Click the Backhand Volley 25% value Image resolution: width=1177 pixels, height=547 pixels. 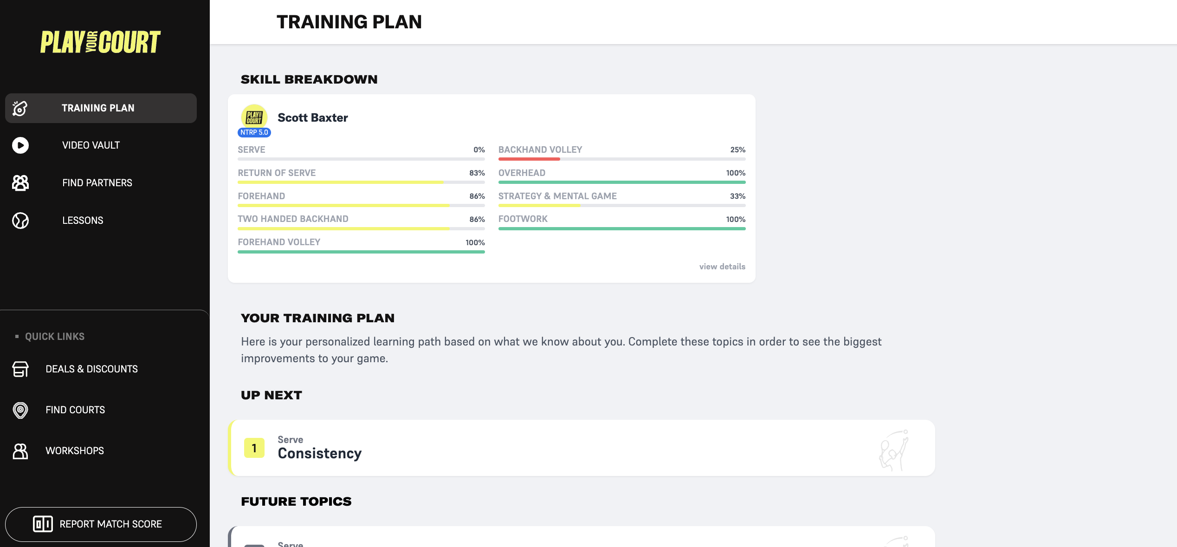pos(738,150)
